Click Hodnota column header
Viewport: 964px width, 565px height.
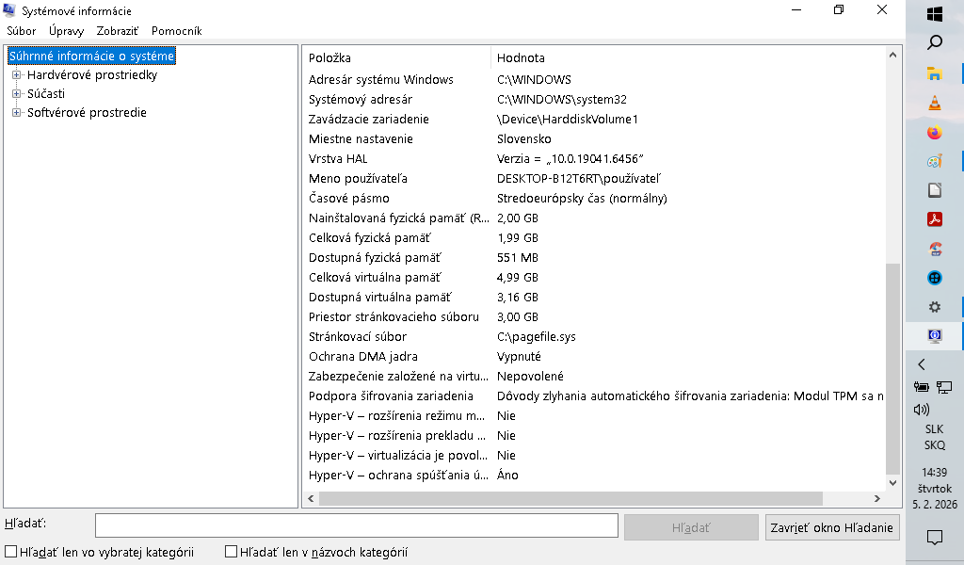pyautogui.click(x=687, y=57)
